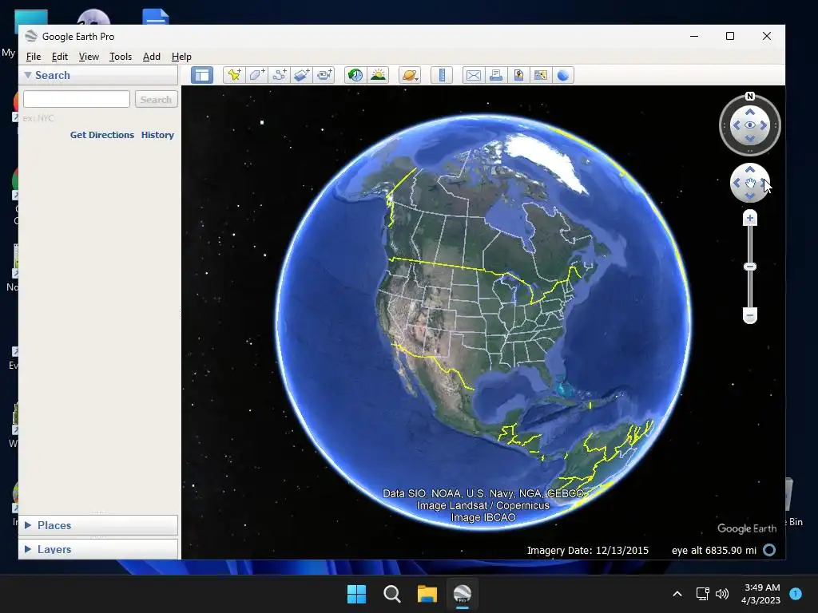Click the Print icon
This screenshot has height=613, width=818.
pos(495,75)
